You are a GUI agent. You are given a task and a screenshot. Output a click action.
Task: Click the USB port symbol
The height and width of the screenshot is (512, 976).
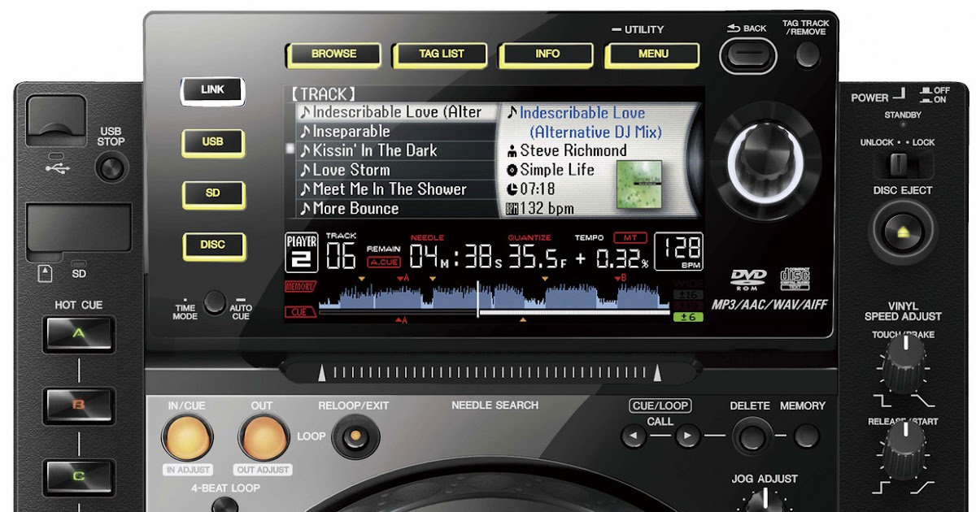[59, 169]
